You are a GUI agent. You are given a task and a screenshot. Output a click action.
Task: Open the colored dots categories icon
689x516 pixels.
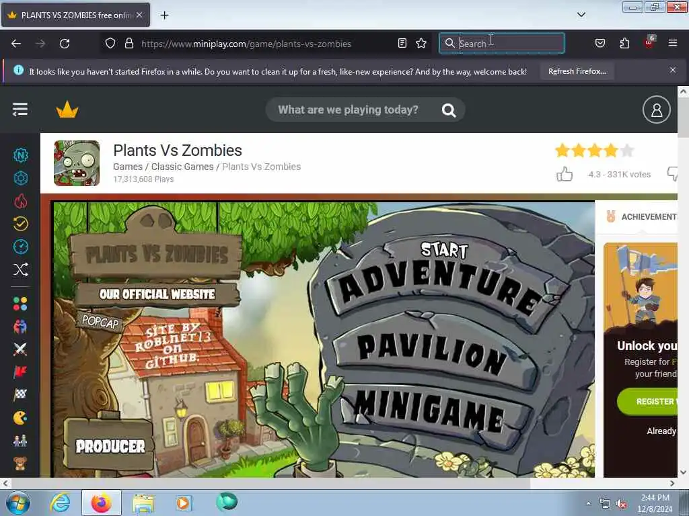(20, 304)
